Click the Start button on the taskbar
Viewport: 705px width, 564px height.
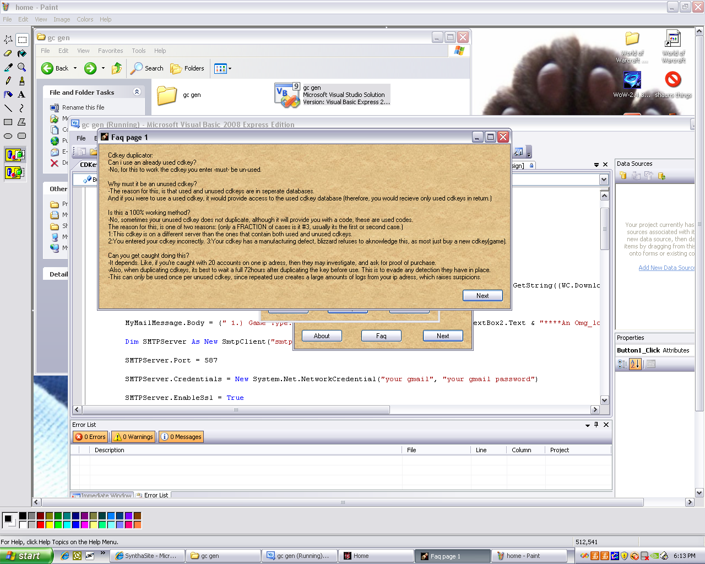(x=26, y=556)
